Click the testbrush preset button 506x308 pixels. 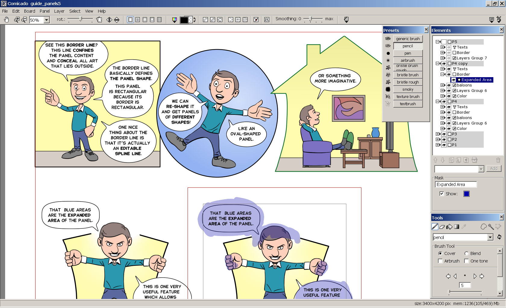(x=408, y=104)
